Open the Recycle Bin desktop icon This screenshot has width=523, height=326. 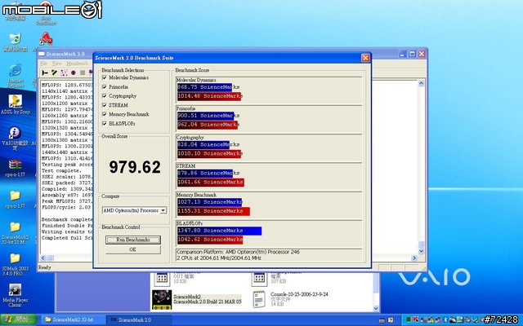coord(15,39)
